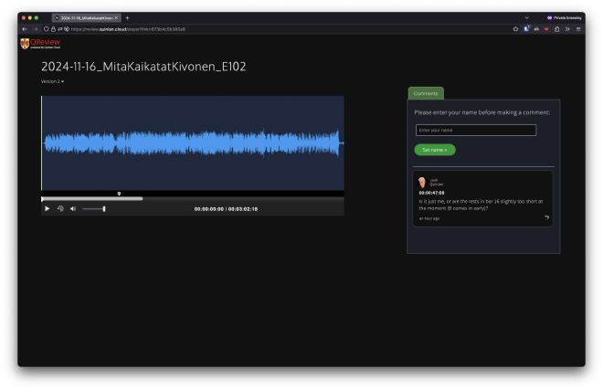Viewport: 603px width, 390px height.
Task: Click the timecode display 00:00:00:00 / 00:03:02:18
Action: point(226,209)
